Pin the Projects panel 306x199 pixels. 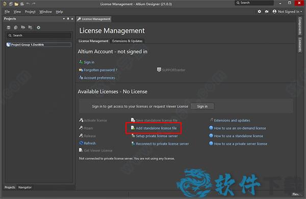point(68,19)
